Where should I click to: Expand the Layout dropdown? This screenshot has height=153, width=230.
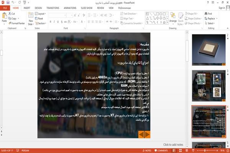pos(40,14)
